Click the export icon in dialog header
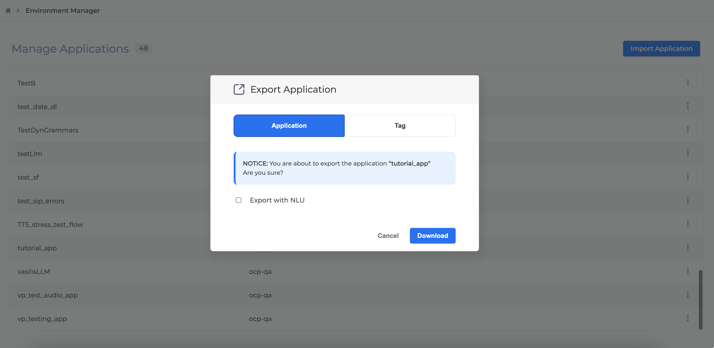714x348 pixels. [239, 90]
